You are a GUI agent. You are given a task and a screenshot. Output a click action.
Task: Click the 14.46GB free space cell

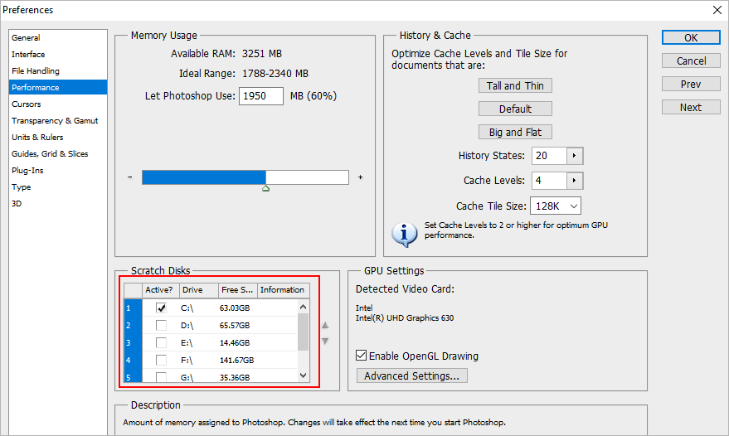pyautogui.click(x=235, y=342)
